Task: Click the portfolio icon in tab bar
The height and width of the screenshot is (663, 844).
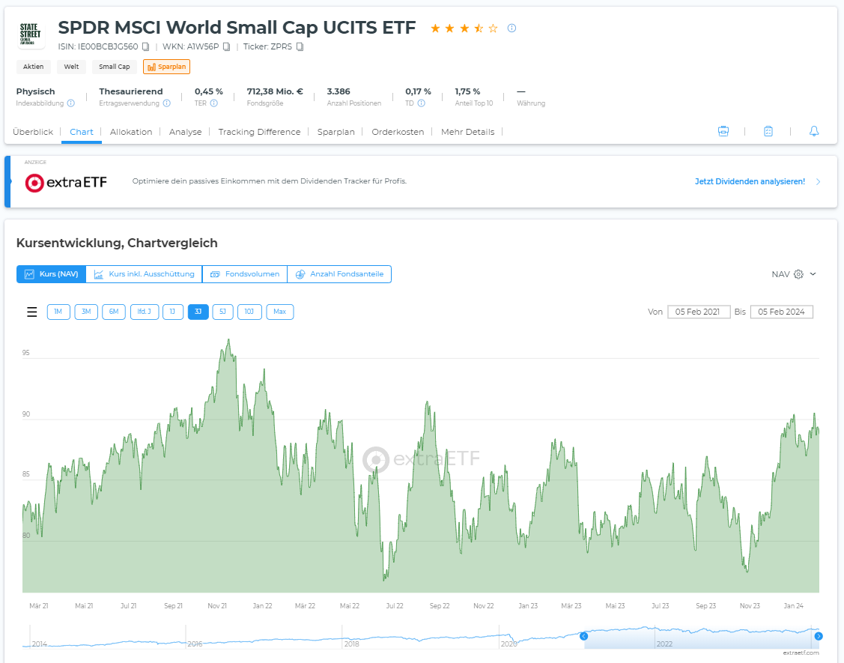Action: [723, 131]
